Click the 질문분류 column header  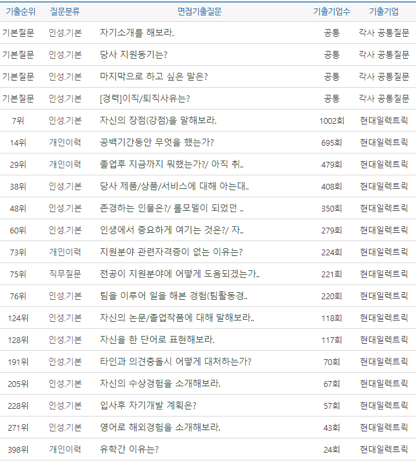pos(65,12)
